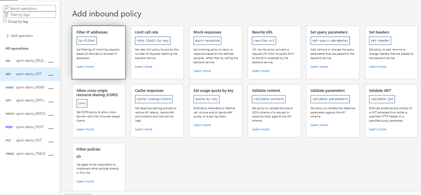Select the All operations entry
The width and height of the screenshot is (421, 195).
tap(17, 49)
